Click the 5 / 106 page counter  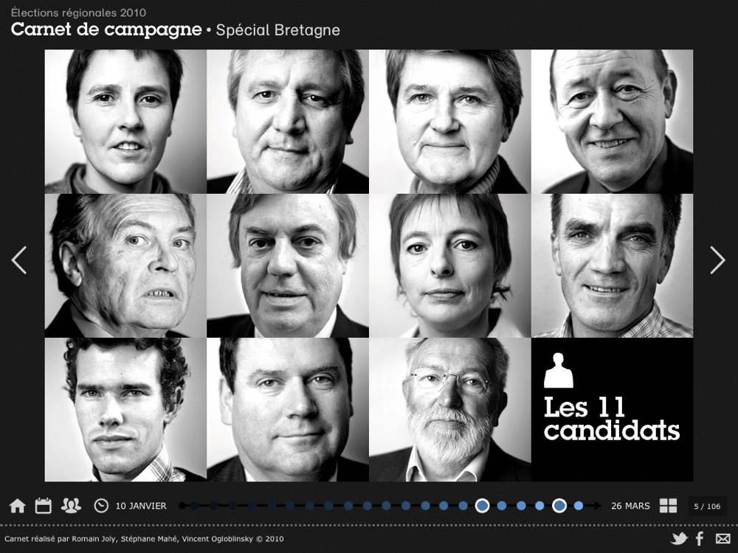(x=707, y=507)
